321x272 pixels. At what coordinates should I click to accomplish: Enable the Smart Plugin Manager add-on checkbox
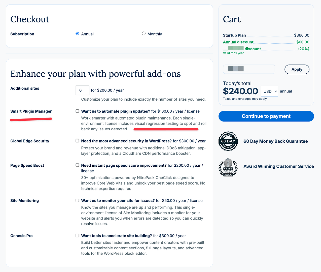[x=77, y=111]
